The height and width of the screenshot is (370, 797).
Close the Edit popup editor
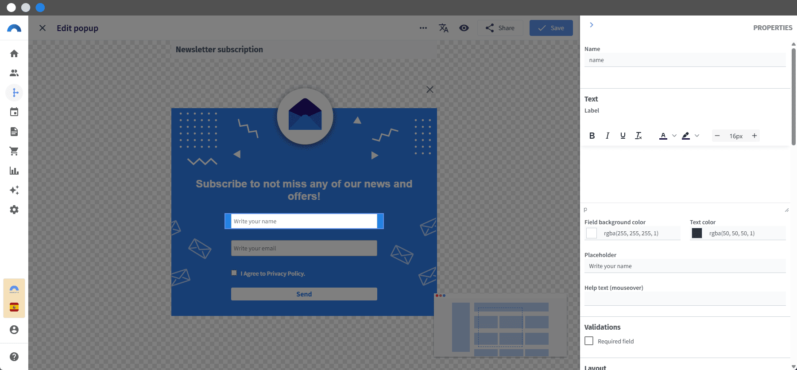43,28
